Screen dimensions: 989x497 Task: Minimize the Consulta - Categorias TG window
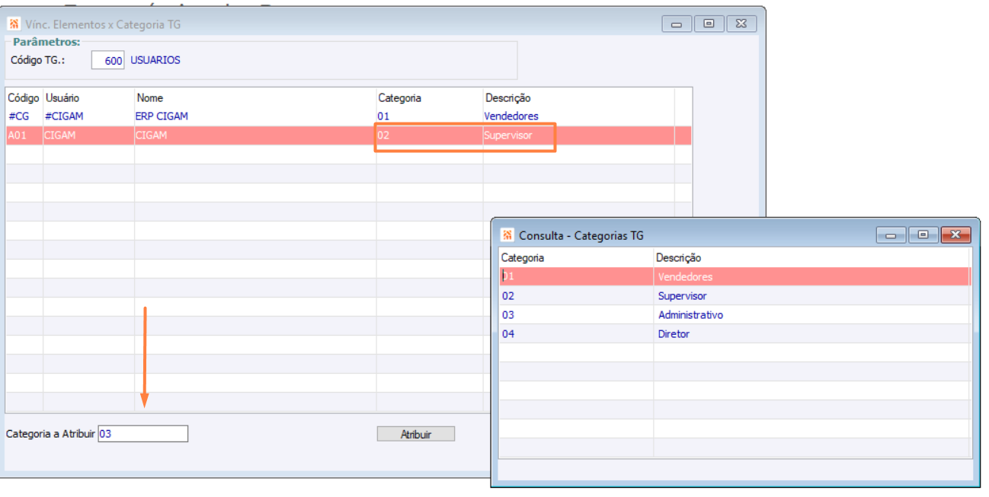coord(891,235)
